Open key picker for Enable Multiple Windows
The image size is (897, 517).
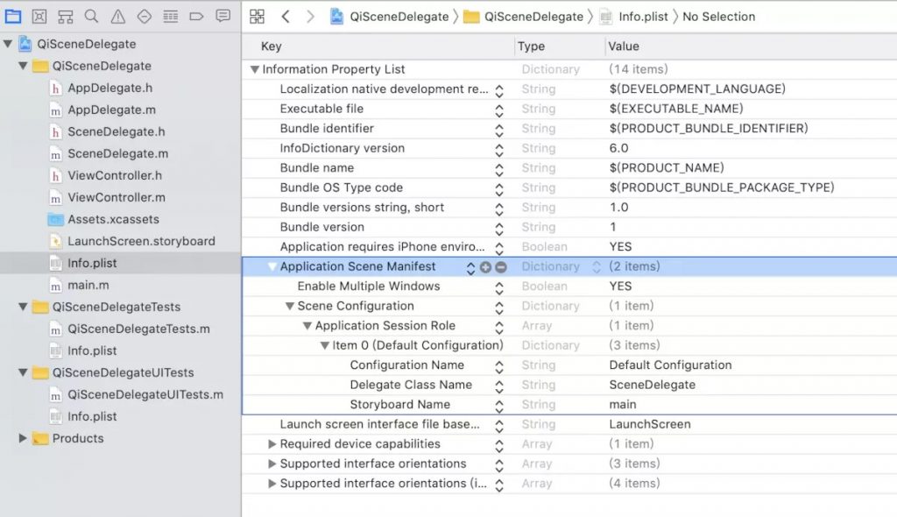(499, 287)
